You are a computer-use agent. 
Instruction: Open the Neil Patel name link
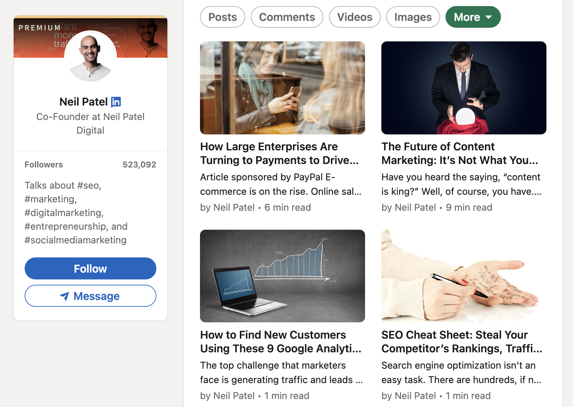pos(83,102)
